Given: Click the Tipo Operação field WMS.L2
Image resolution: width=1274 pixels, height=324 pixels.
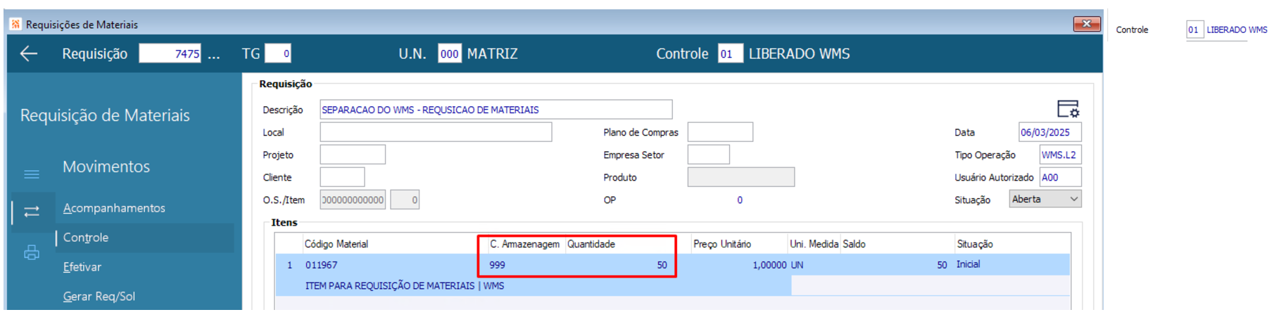Looking at the screenshot, I should pyautogui.click(x=1060, y=155).
